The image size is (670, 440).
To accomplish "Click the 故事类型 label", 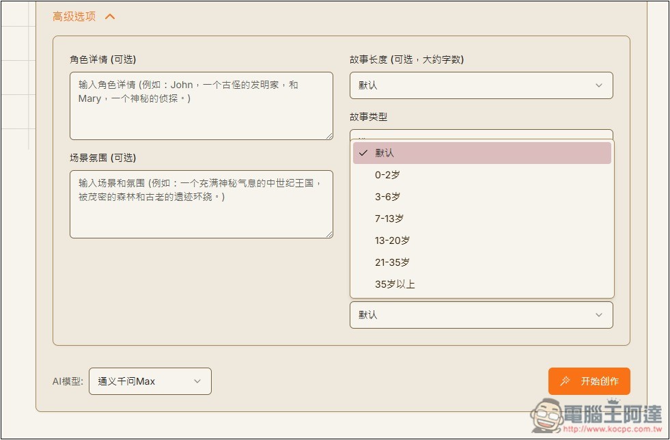I will click(x=368, y=117).
